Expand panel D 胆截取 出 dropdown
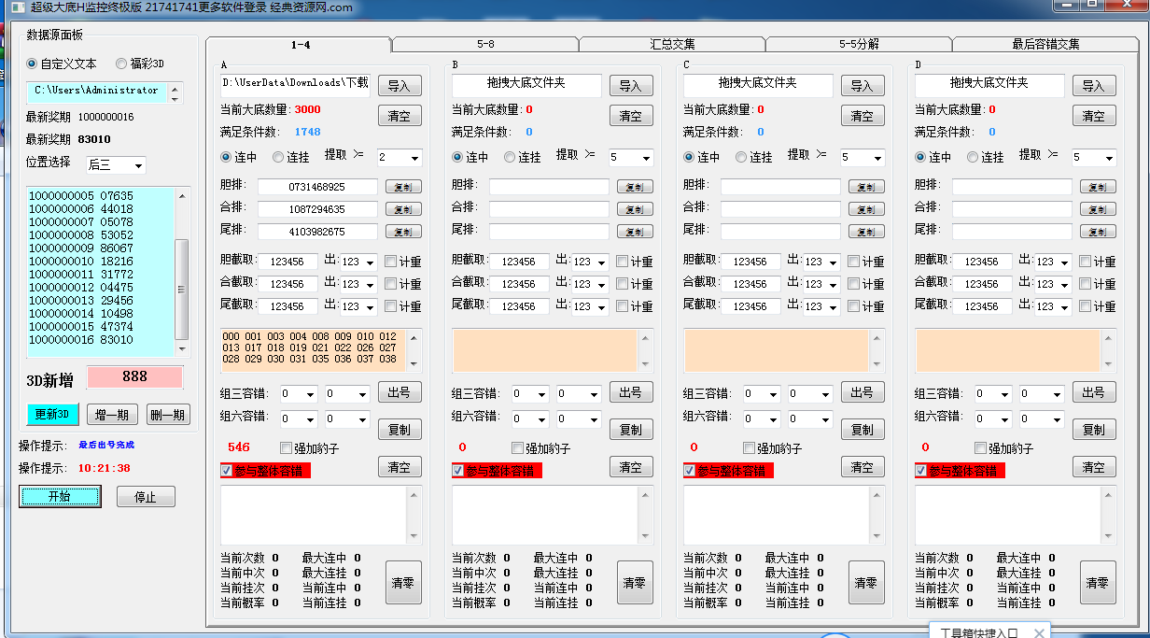The width and height of the screenshot is (1150, 638). 1053,262
